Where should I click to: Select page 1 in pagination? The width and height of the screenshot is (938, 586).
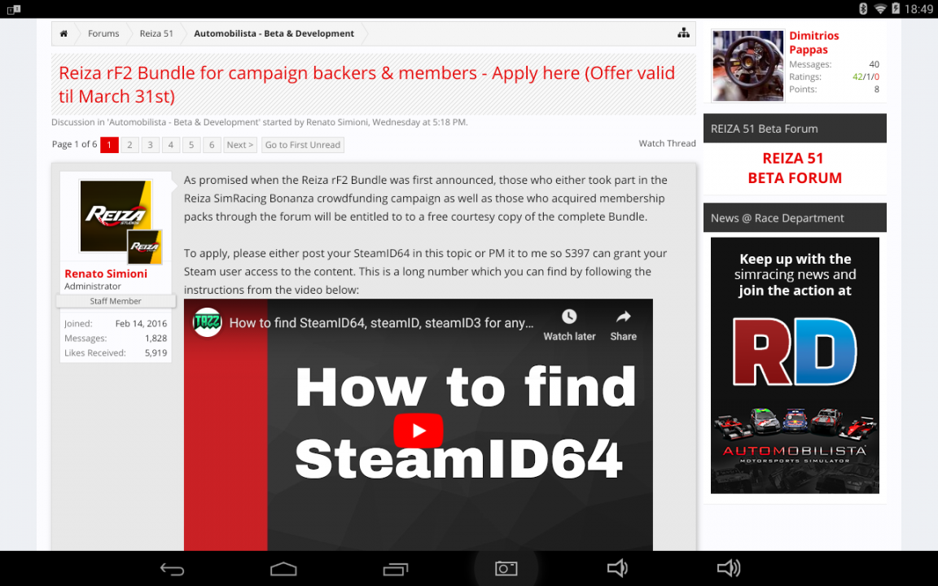pos(109,145)
